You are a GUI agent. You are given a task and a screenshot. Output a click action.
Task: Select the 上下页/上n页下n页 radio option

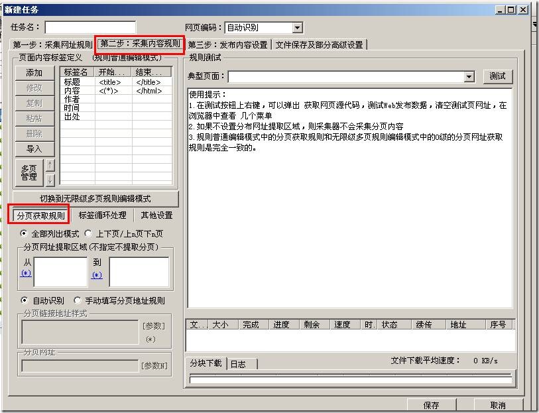tap(89, 234)
